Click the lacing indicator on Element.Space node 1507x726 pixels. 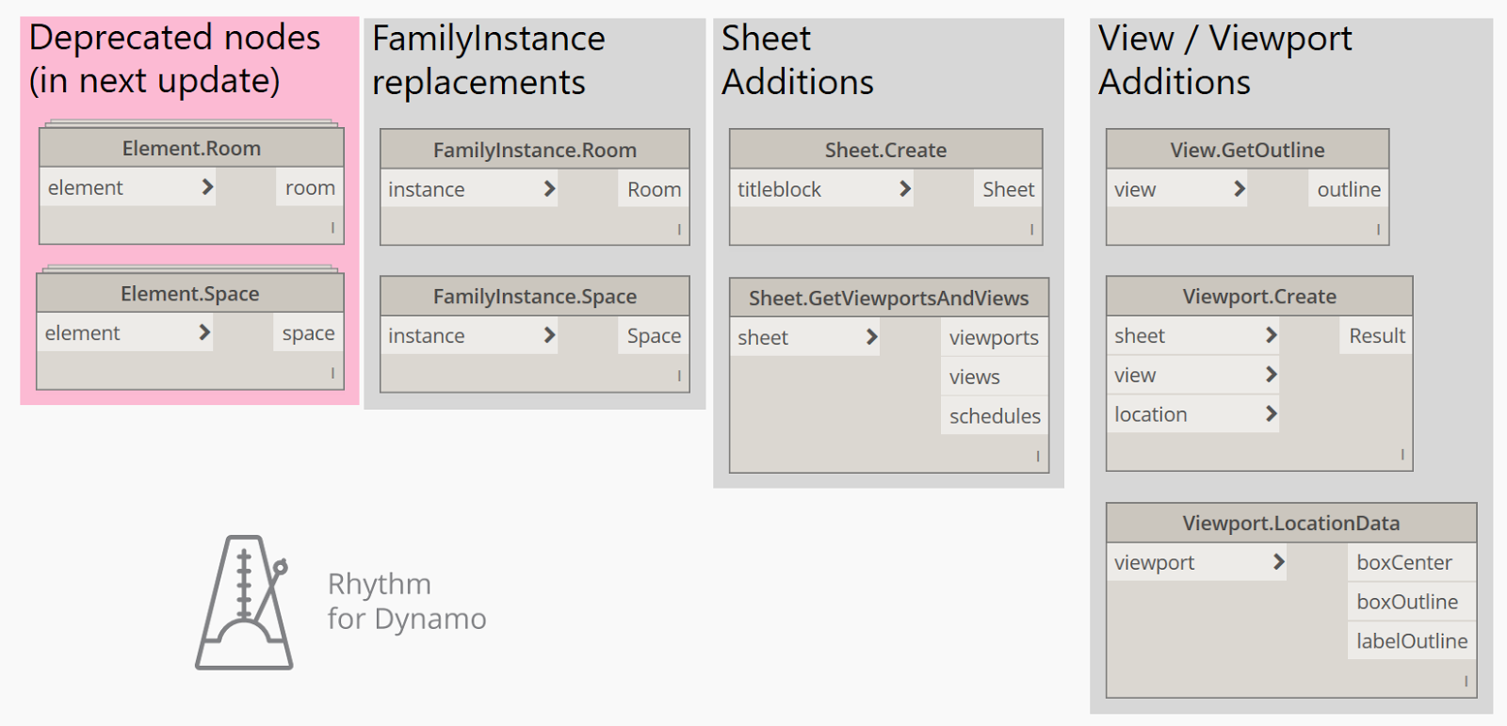coord(332,373)
